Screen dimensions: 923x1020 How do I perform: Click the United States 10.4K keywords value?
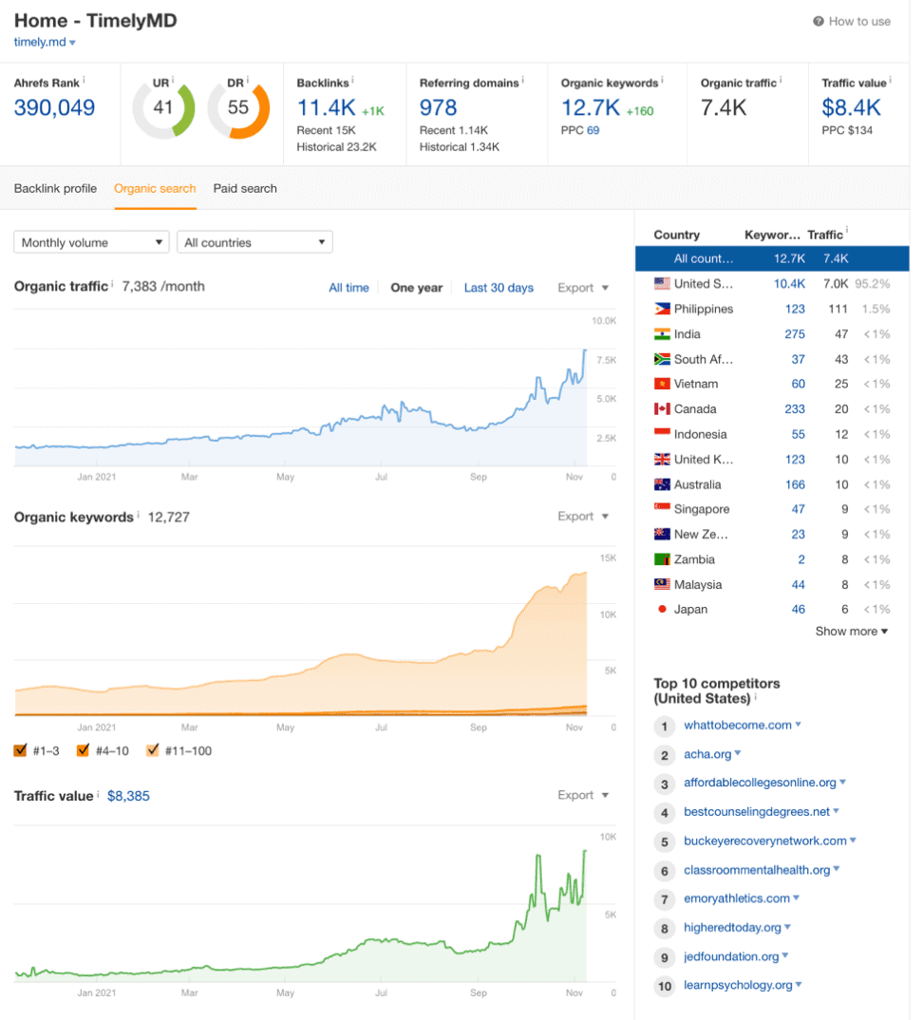(789, 284)
